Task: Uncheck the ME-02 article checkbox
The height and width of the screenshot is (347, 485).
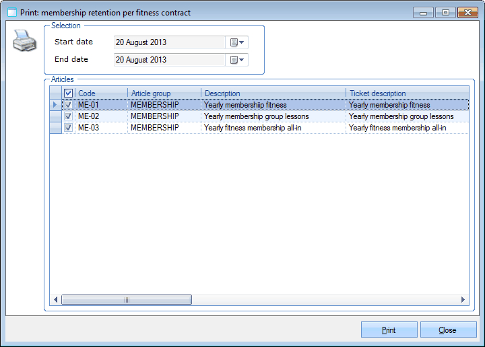Action: point(68,116)
